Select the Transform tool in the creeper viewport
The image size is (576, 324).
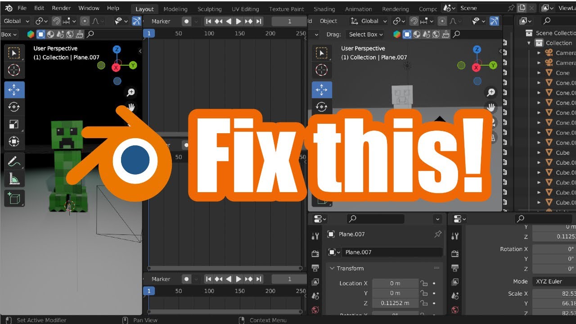[x=14, y=142]
